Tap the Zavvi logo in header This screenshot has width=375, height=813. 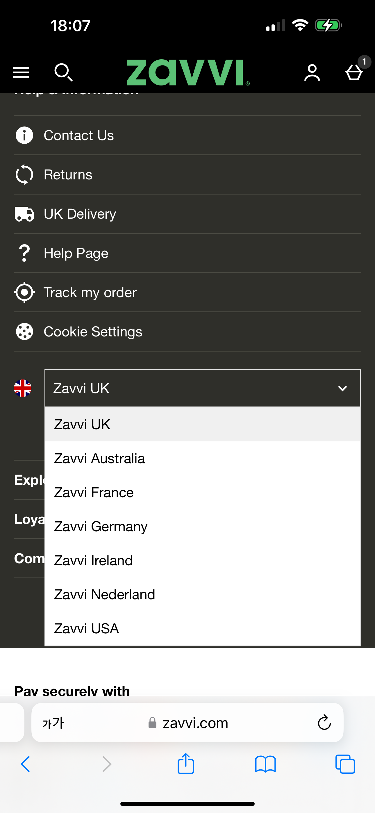(x=188, y=73)
